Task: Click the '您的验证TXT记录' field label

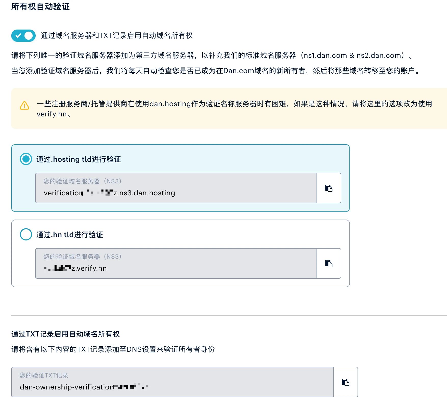Action: tap(44, 375)
